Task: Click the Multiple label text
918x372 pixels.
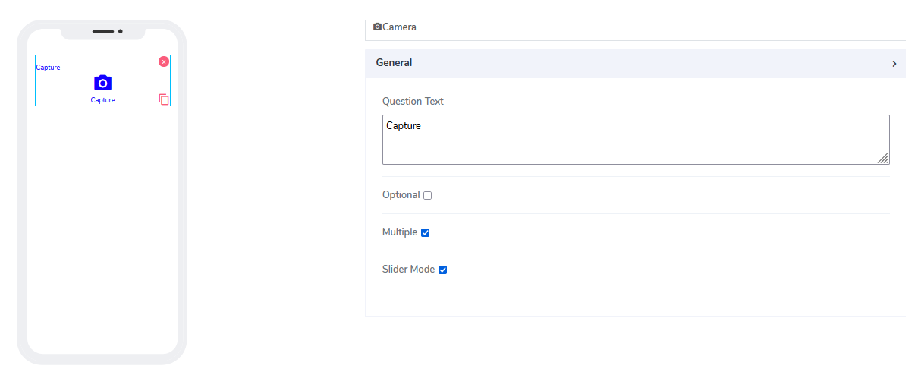Action: pos(400,232)
